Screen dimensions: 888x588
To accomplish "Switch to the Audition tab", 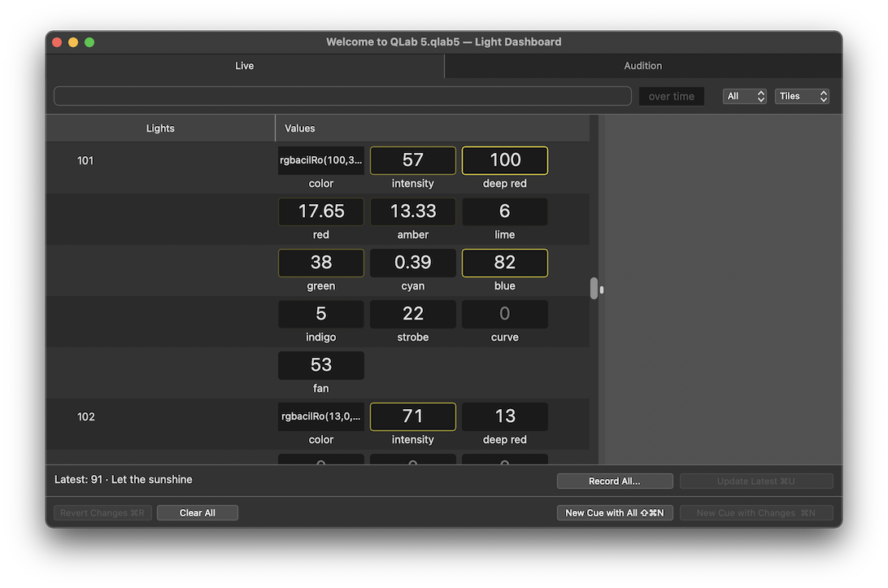I will (x=642, y=66).
